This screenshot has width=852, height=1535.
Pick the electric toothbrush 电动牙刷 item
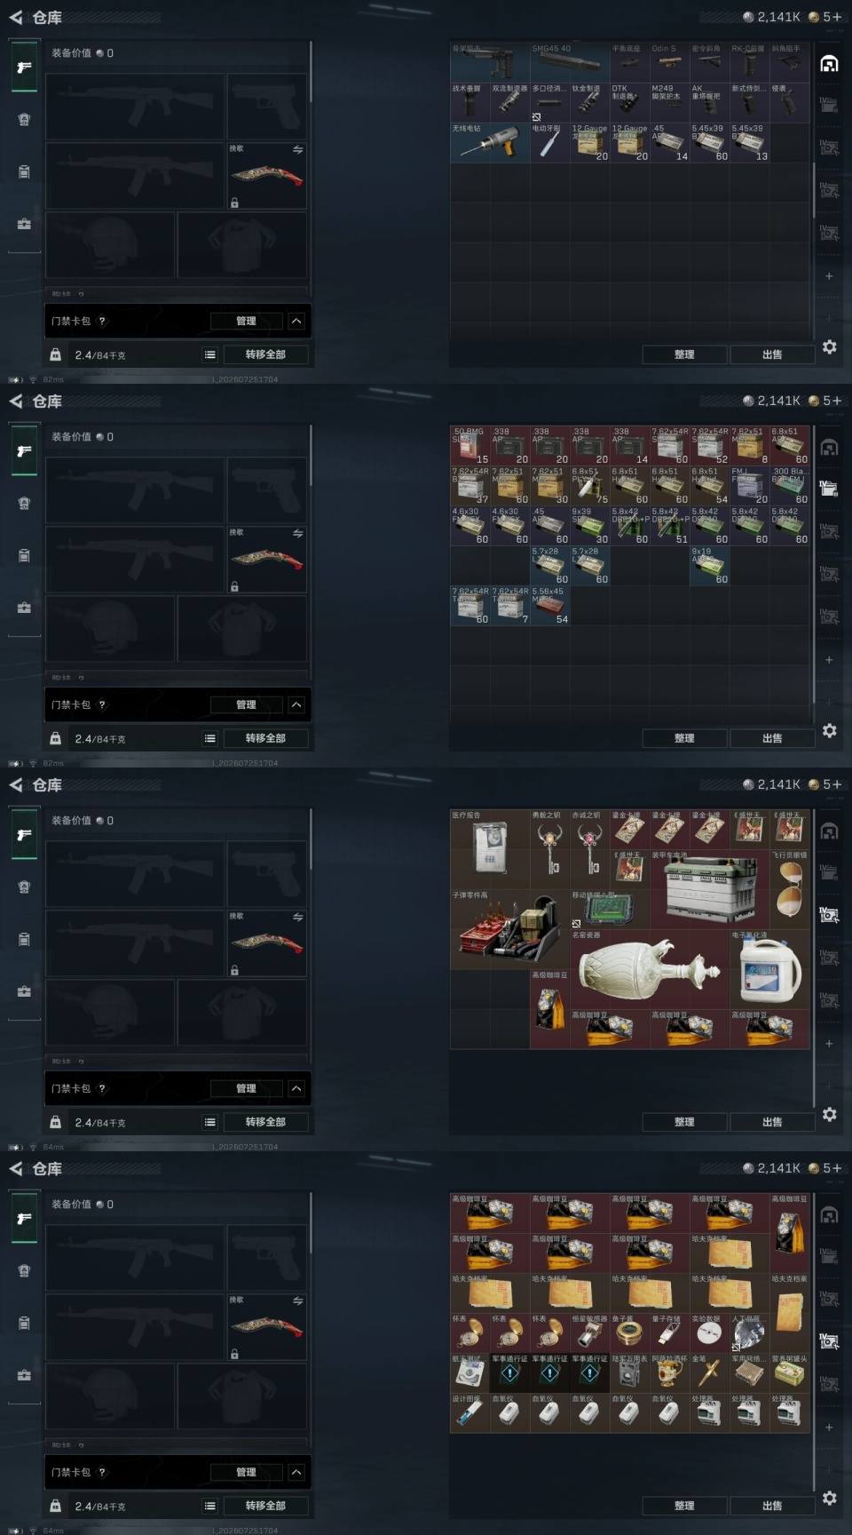(549, 142)
